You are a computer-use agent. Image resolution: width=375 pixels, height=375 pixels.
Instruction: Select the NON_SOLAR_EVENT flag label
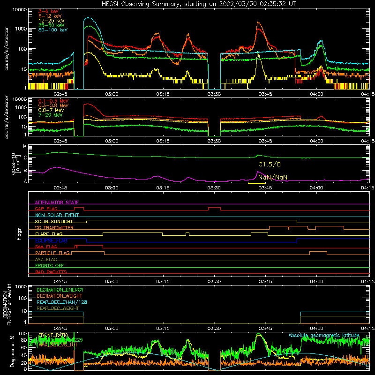[57, 215]
